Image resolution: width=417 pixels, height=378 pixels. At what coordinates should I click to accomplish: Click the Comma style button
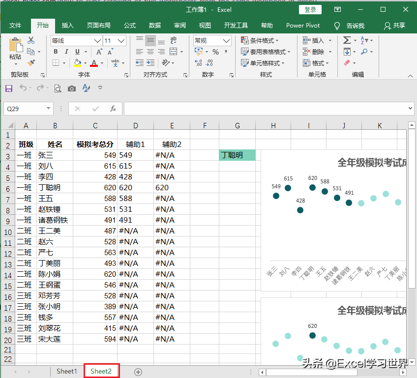226,52
